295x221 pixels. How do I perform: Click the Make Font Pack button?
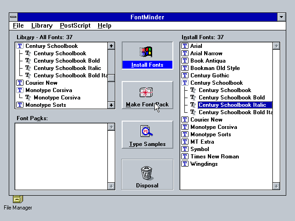click(x=147, y=95)
